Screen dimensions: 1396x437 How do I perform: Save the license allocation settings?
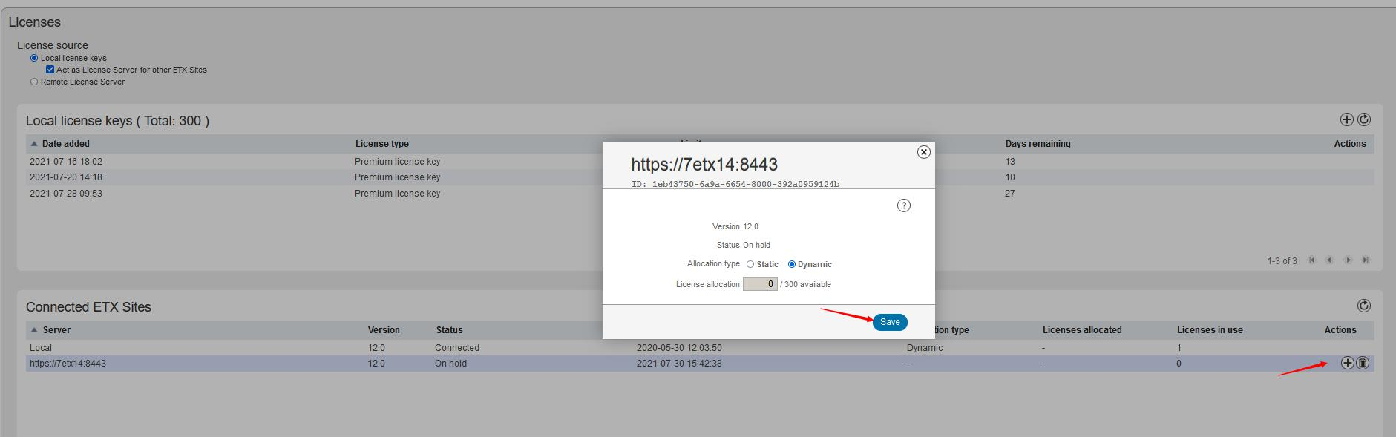click(890, 322)
